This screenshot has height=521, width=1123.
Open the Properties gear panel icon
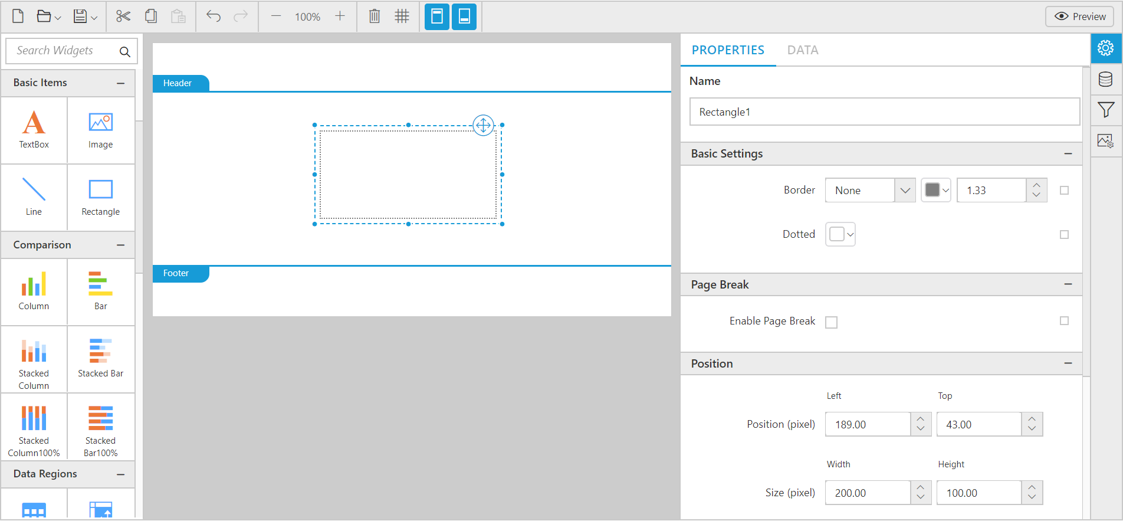point(1106,48)
